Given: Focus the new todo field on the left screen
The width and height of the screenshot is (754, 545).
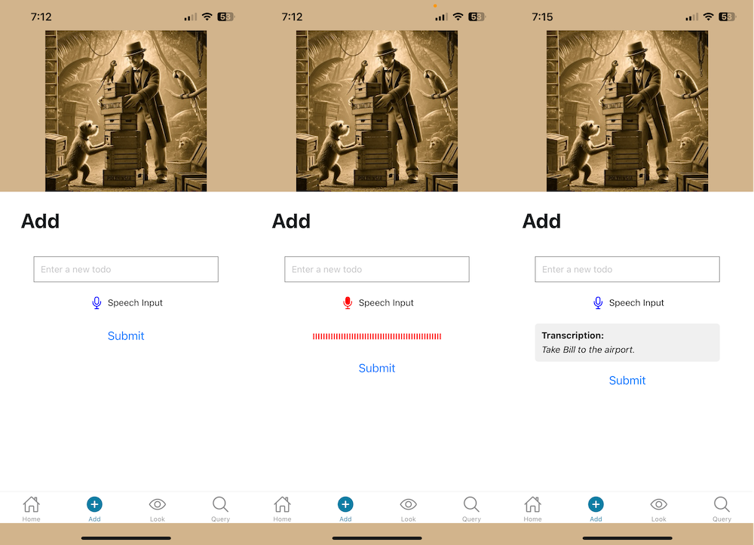Looking at the screenshot, I should [126, 269].
